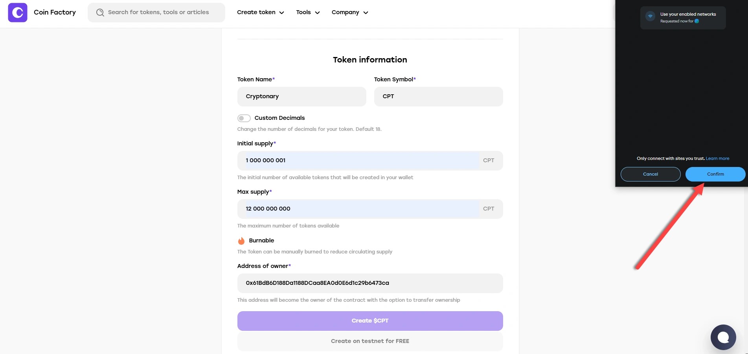Click the network icon in the wallet popup

click(x=649, y=17)
